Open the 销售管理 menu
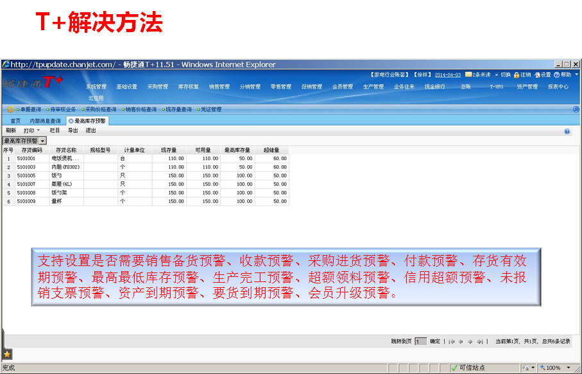 pyautogui.click(x=219, y=87)
